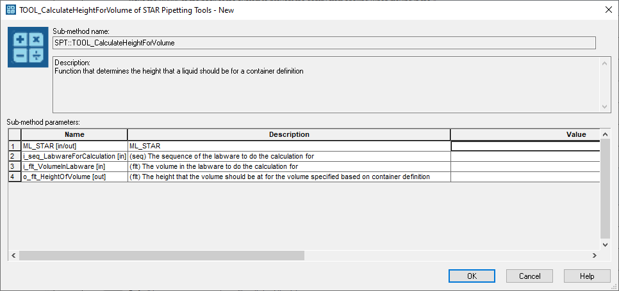This screenshot has height=291, width=619.
Task: Select row 4 header in parameters table
Action: click(15, 177)
